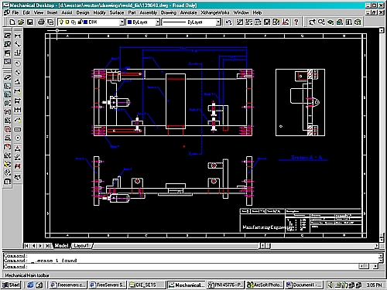Click the New drawing icon

tap(12, 22)
